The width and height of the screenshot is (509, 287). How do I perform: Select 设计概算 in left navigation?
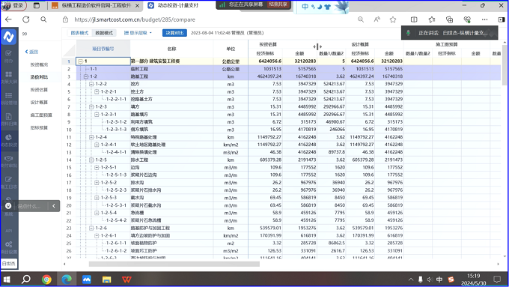tap(39, 103)
